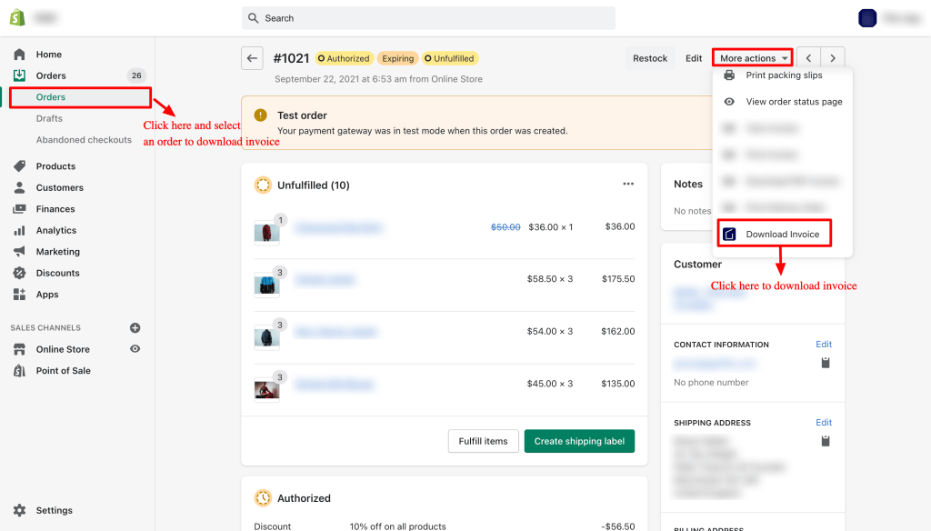Image resolution: width=931 pixels, height=531 pixels.
Task: Click the test order warning icon
Action: click(x=260, y=115)
